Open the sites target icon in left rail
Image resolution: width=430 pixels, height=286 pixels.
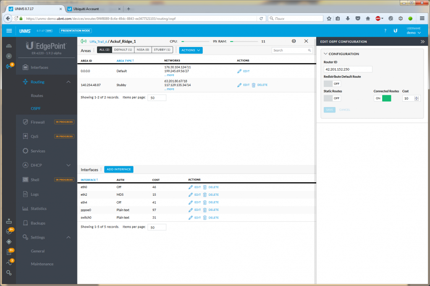[x=9, y=56]
